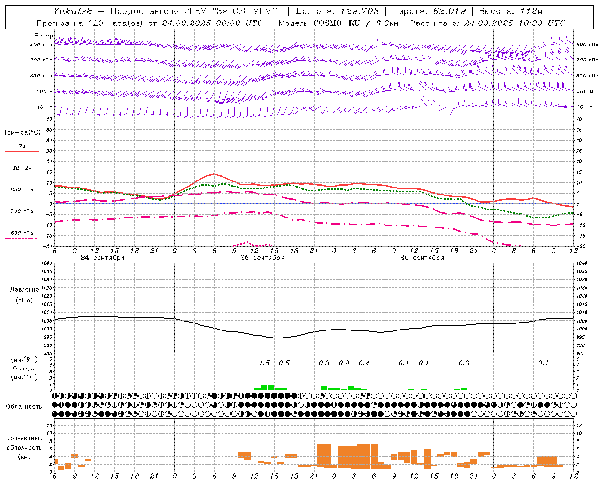Click the "26 сентября" date label
The width and height of the screenshot is (601, 480).
pos(422,258)
